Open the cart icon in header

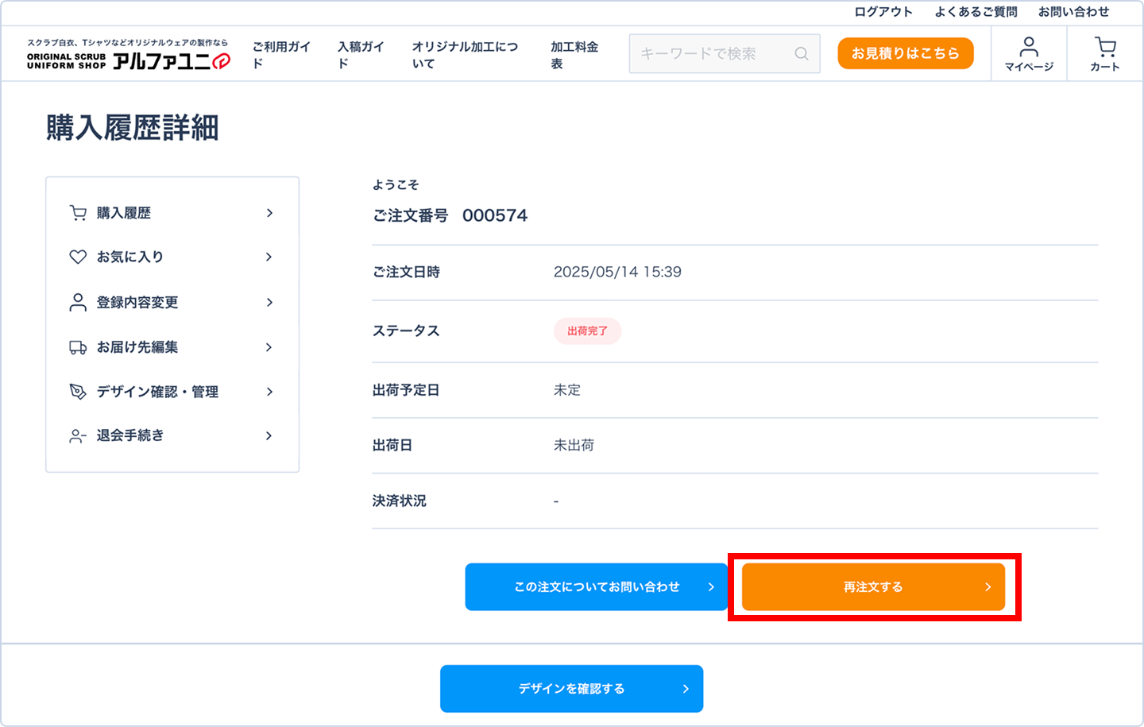point(1104,48)
